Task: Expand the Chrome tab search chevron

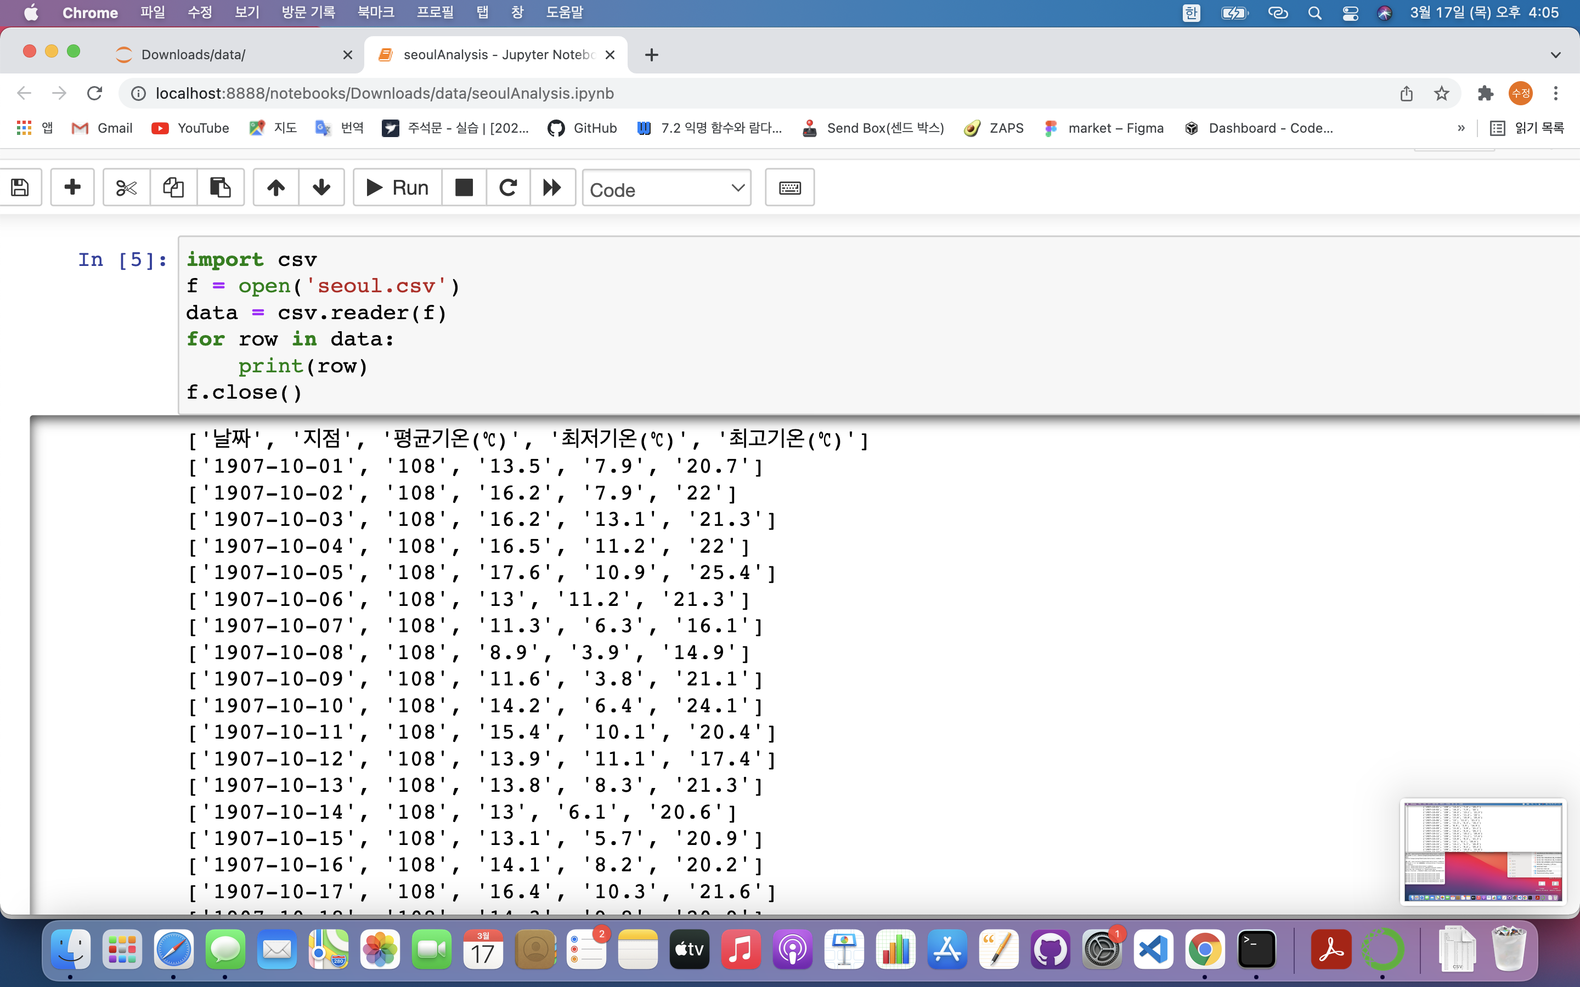Action: [x=1555, y=55]
